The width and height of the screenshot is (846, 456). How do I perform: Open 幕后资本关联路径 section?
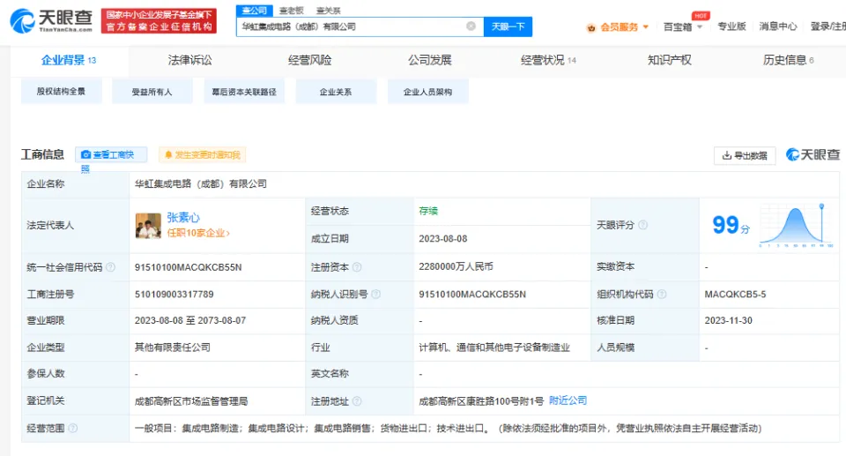pos(244,92)
